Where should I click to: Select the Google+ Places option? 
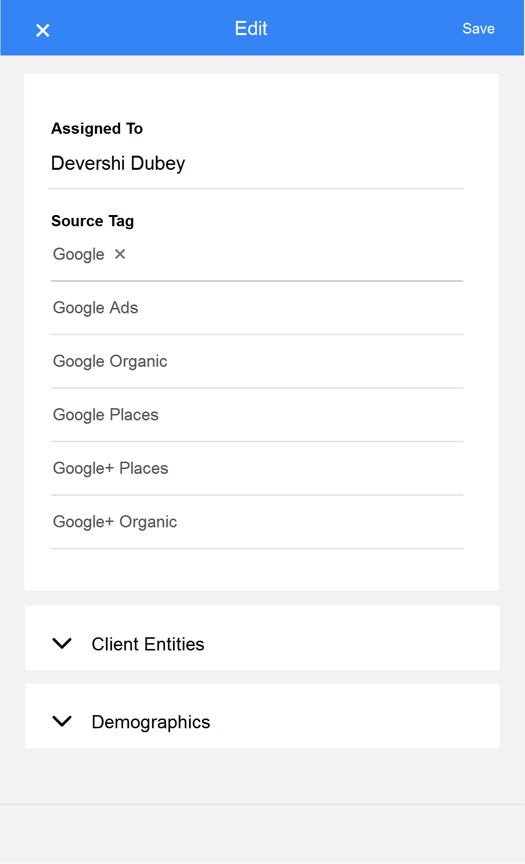point(257,468)
